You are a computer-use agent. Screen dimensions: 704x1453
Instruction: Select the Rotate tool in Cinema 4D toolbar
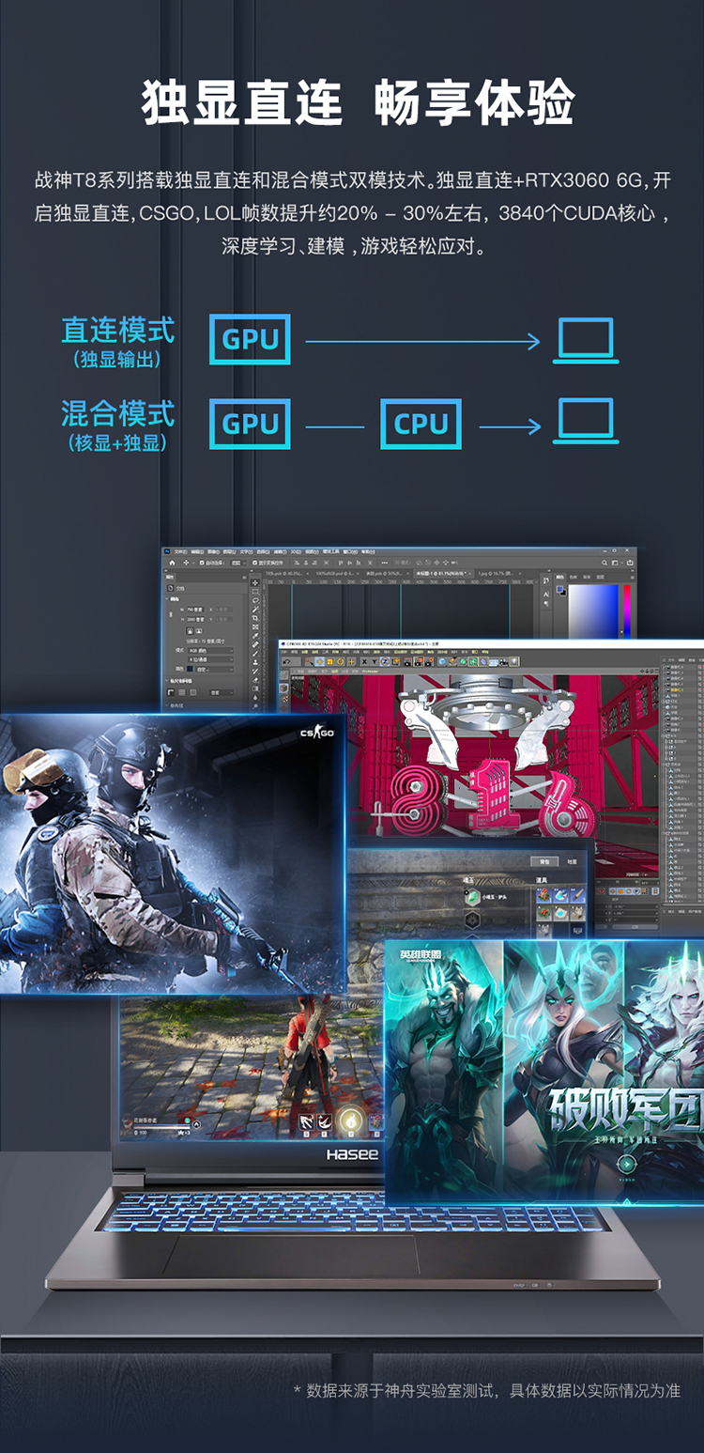pos(340,661)
